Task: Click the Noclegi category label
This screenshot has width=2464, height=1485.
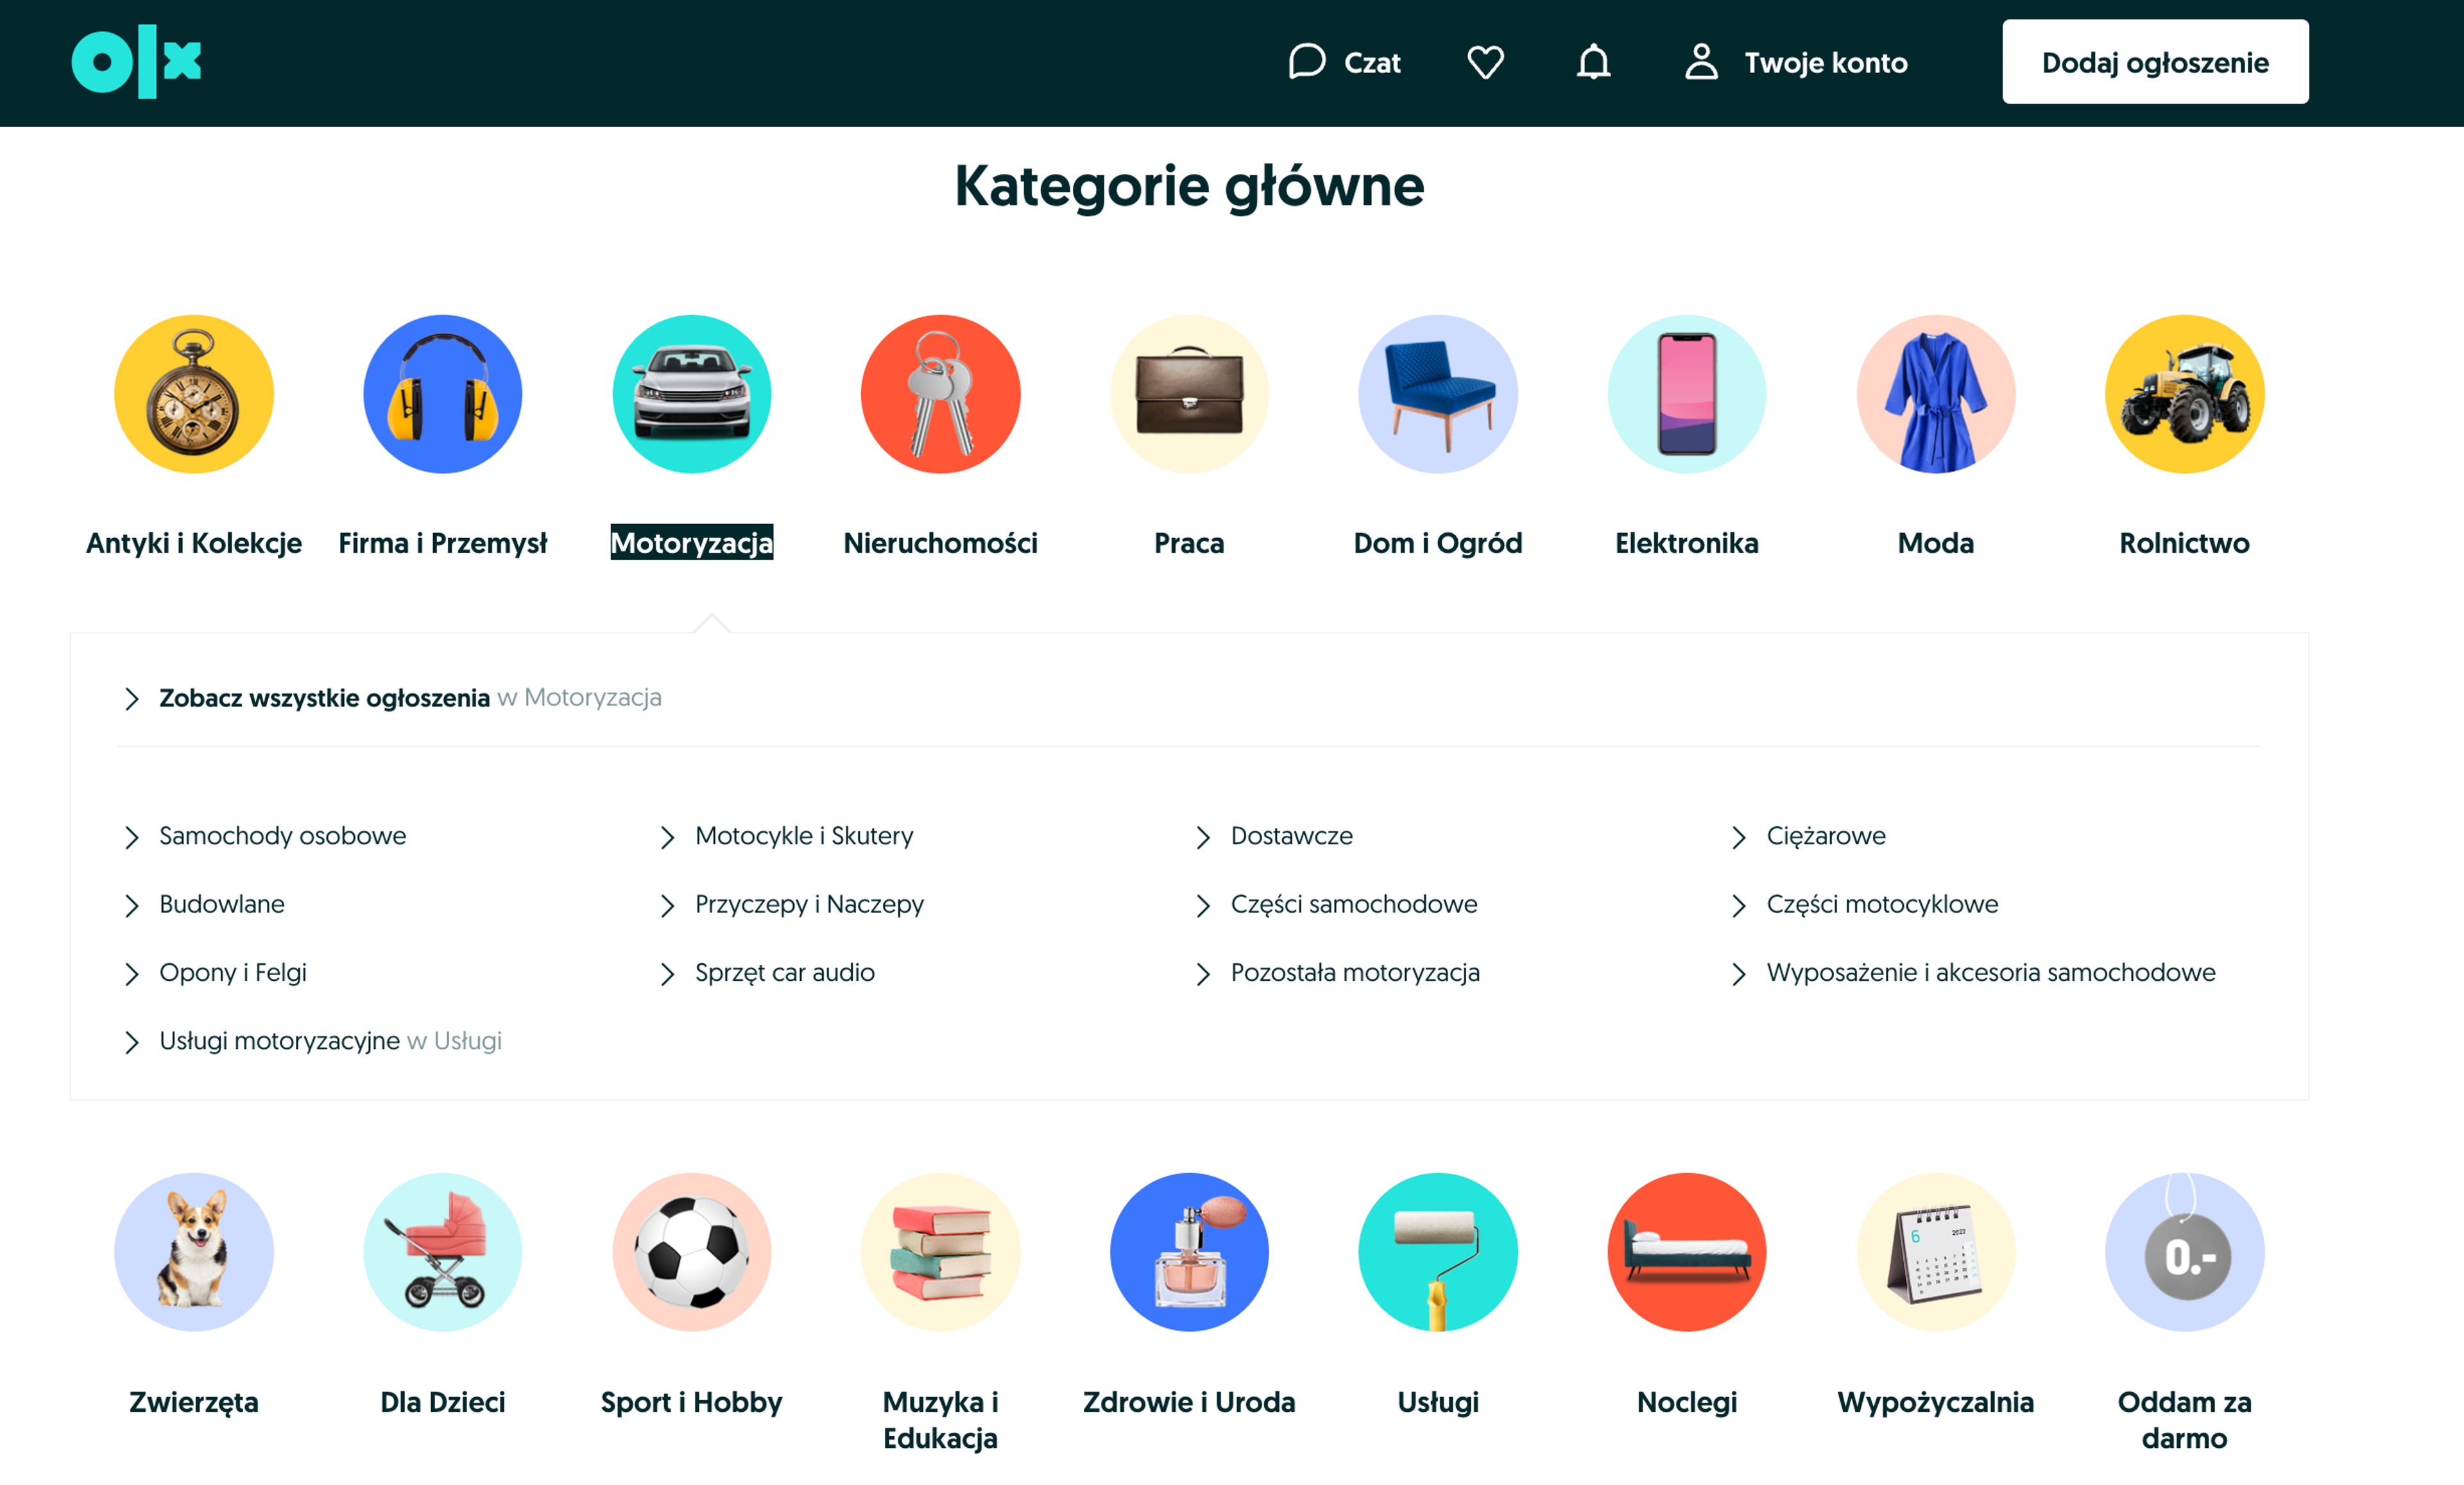Action: coord(1687,1403)
